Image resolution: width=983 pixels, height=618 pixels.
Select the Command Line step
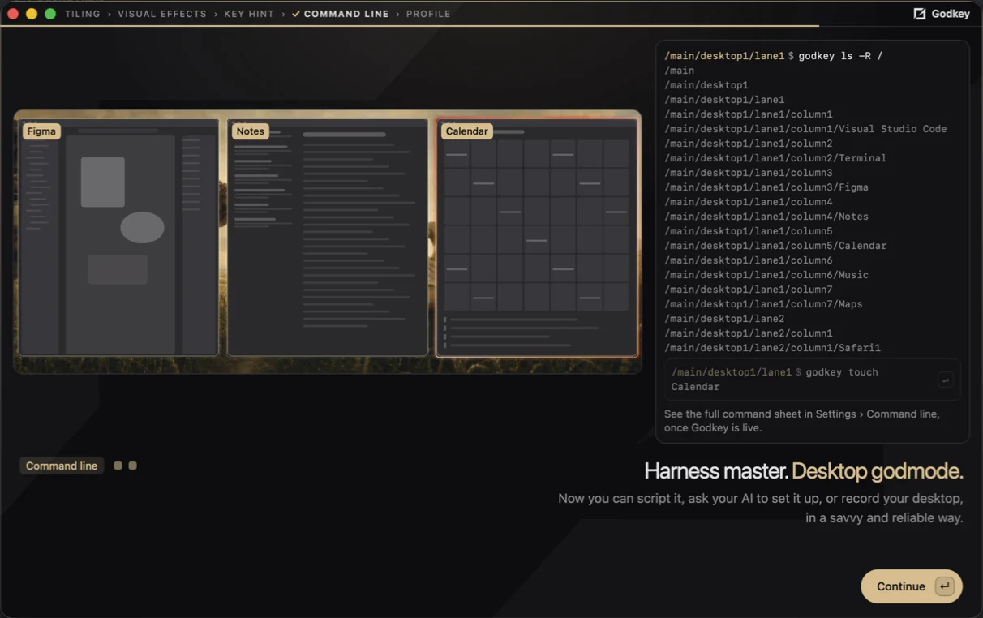coord(346,14)
